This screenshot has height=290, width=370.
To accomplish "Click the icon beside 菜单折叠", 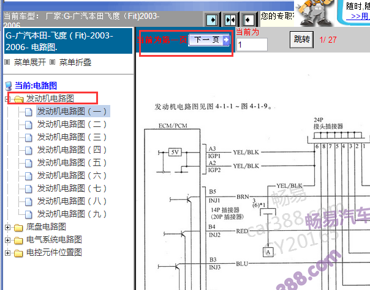I will pyautogui.click(x=53, y=62).
